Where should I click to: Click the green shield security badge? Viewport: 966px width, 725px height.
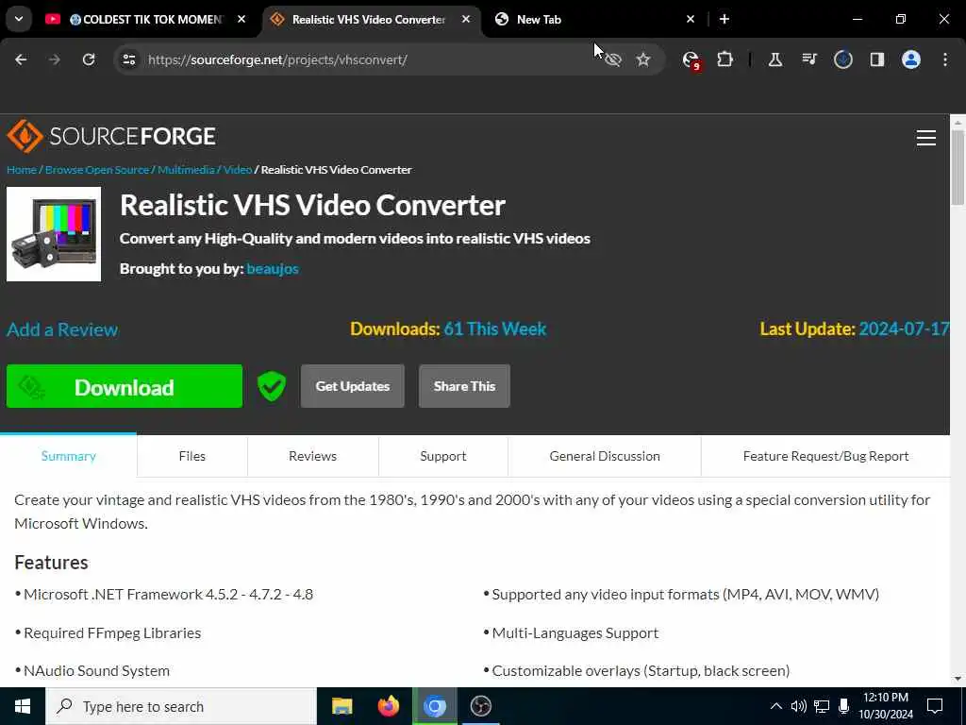click(272, 386)
